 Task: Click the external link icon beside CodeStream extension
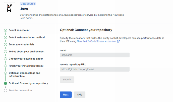point(118,41)
